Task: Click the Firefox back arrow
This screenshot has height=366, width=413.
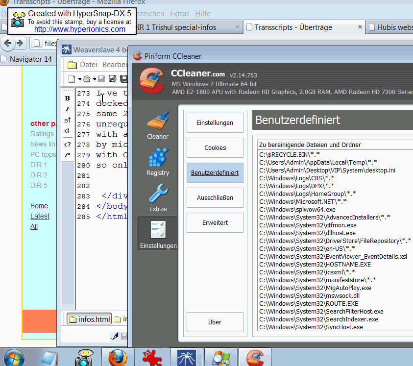Action: pyautogui.click(x=8, y=43)
